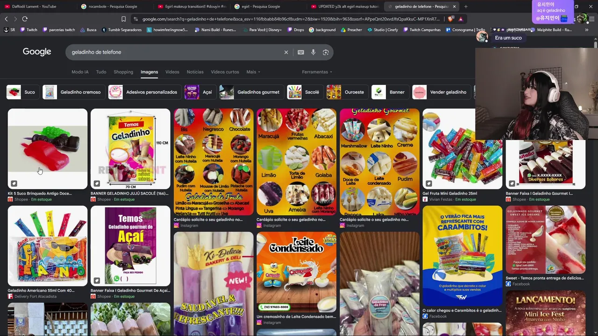Search by image with Google Lens
Viewport: 598px width, 336px height.
(x=326, y=52)
